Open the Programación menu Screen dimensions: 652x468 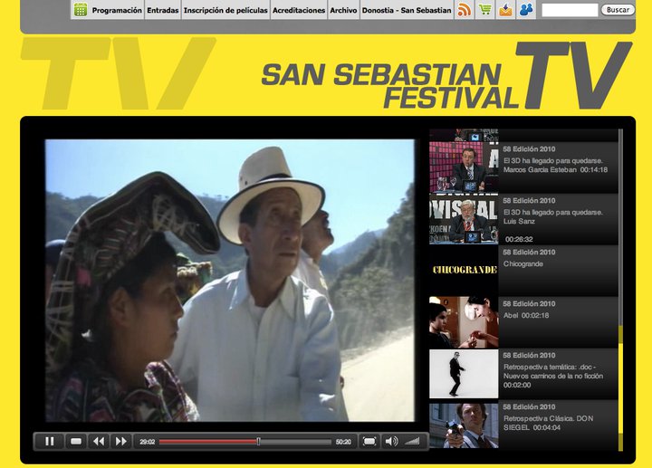pos(117,10)
